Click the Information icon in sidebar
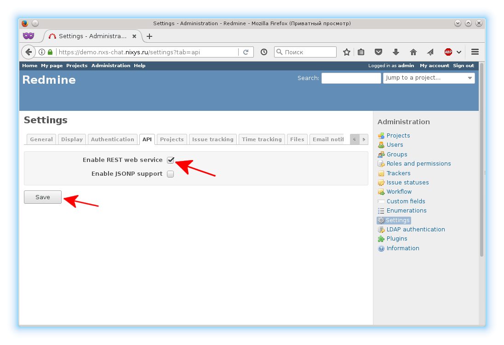The image size is (504, 345). (x=381, y=248)
